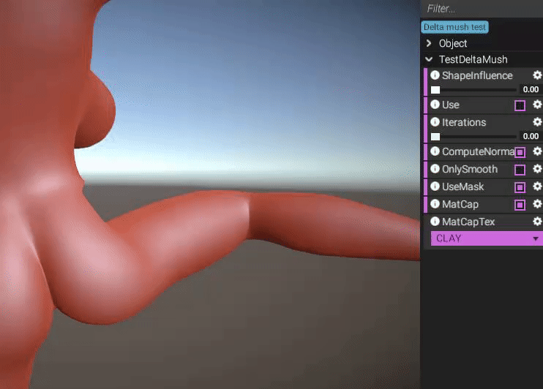Click the Iterations 0.00 value field

pyautogui.click(x=531, y=136)
